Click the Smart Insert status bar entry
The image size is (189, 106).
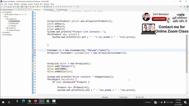123,97
